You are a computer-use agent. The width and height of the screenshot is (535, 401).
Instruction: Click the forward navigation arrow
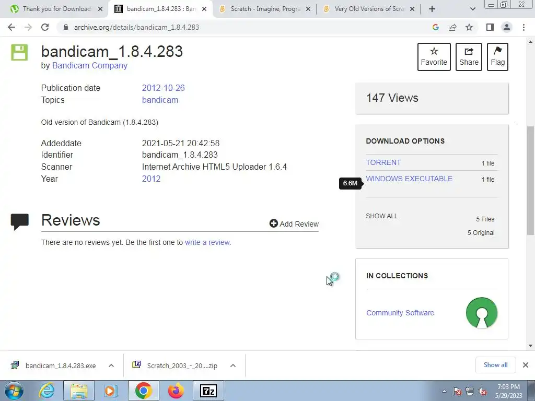coord(28,27)
